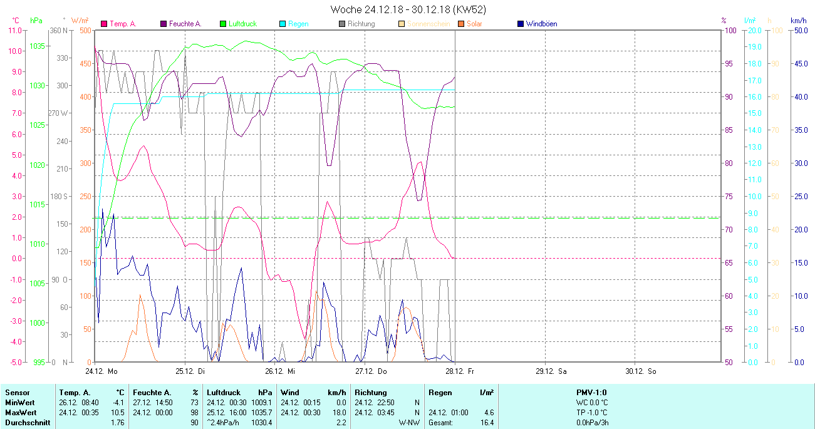The image size is (815, 429).
Task: Select the Solar legend label
Action: (x=474, y=24)
